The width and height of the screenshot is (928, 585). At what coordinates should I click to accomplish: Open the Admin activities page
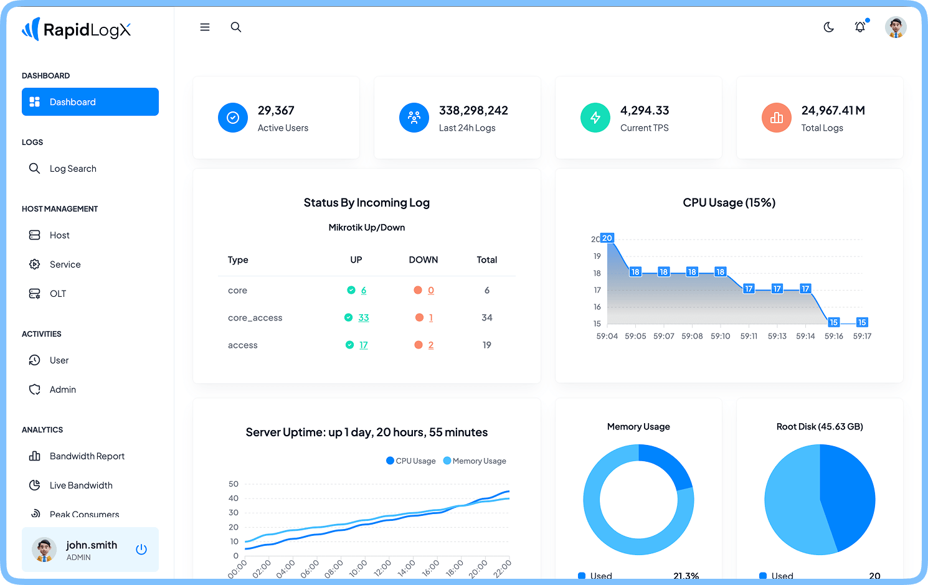coord(63,390)
